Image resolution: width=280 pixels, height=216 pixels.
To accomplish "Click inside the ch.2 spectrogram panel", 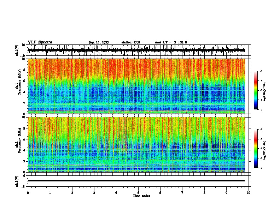I will [x=136, y=145].
